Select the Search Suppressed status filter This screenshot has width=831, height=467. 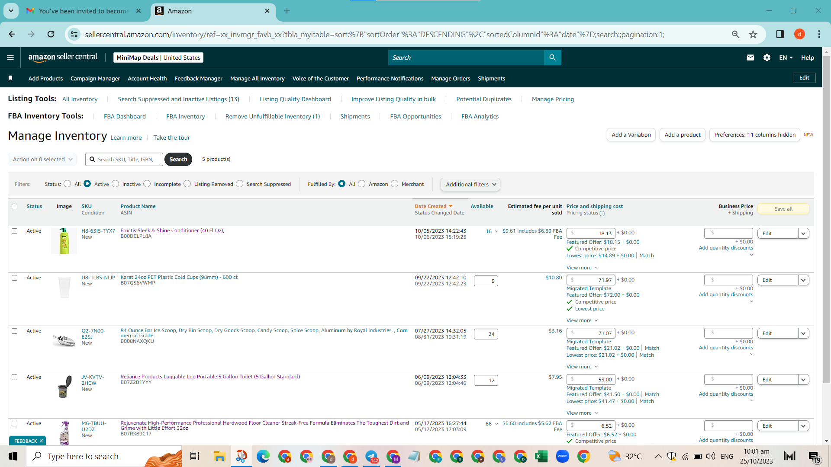240,184
